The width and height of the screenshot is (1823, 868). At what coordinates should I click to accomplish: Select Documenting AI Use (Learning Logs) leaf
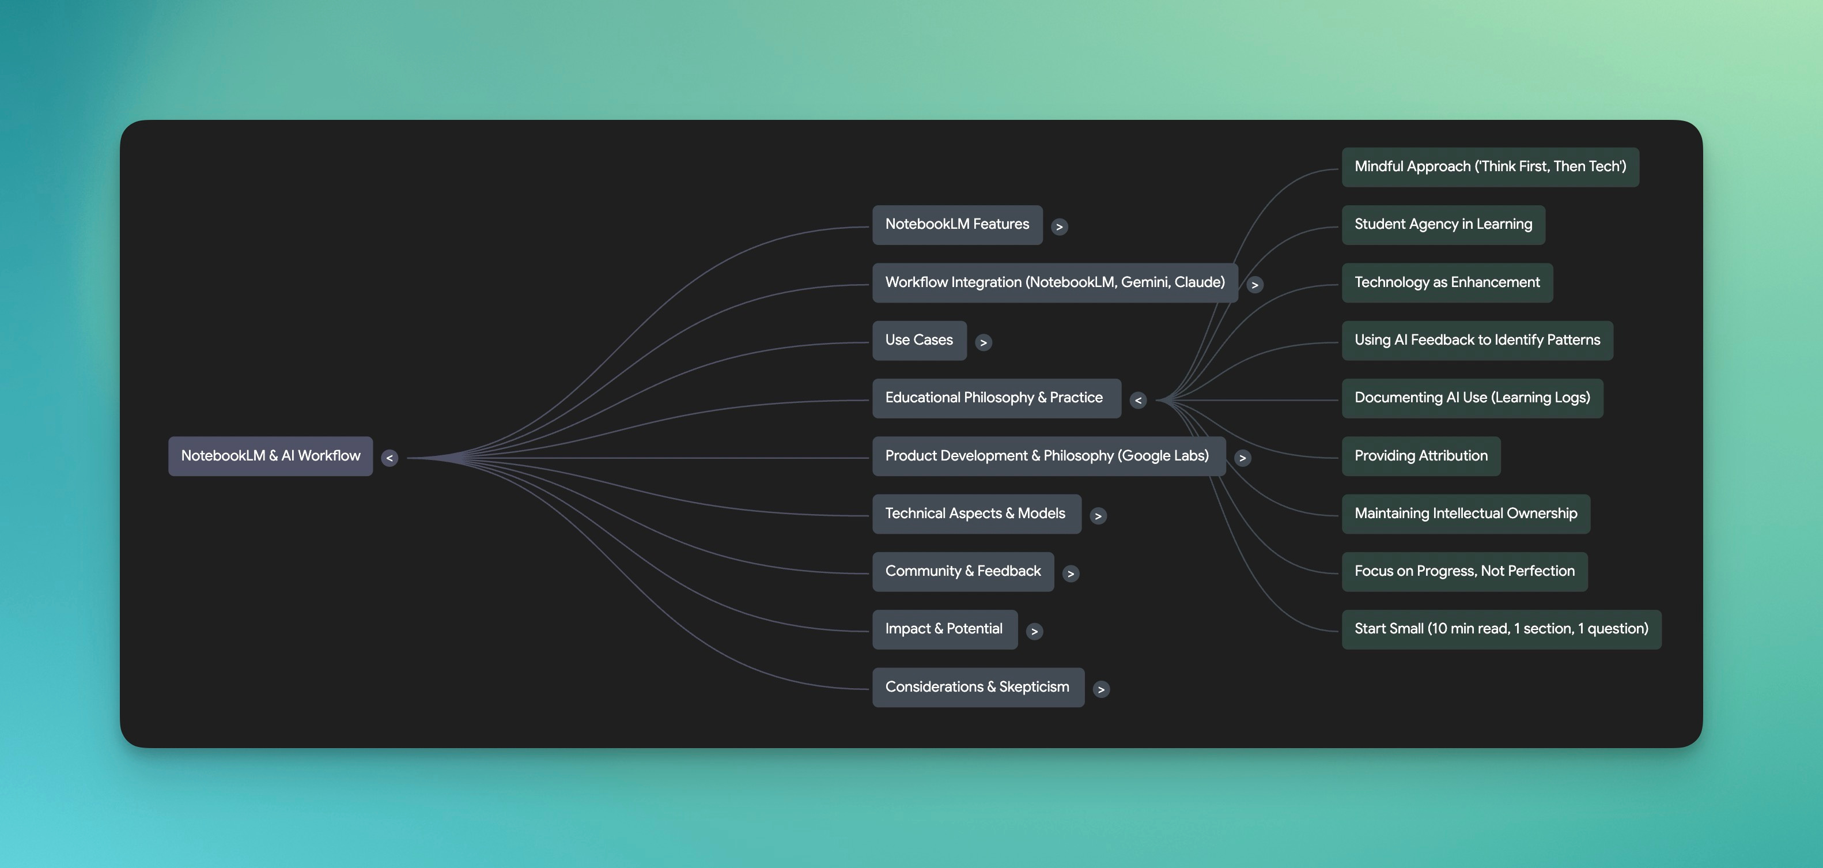point(1473,398)
